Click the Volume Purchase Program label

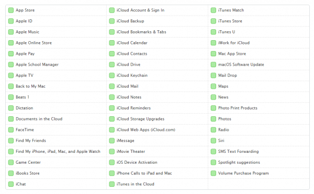coord(243,173)
